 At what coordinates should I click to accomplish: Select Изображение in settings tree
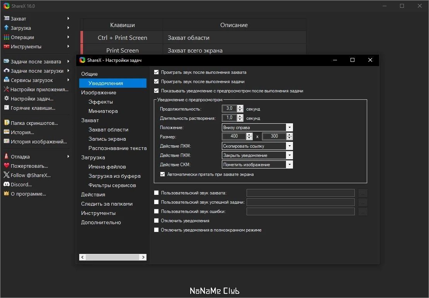pos(99,92)
